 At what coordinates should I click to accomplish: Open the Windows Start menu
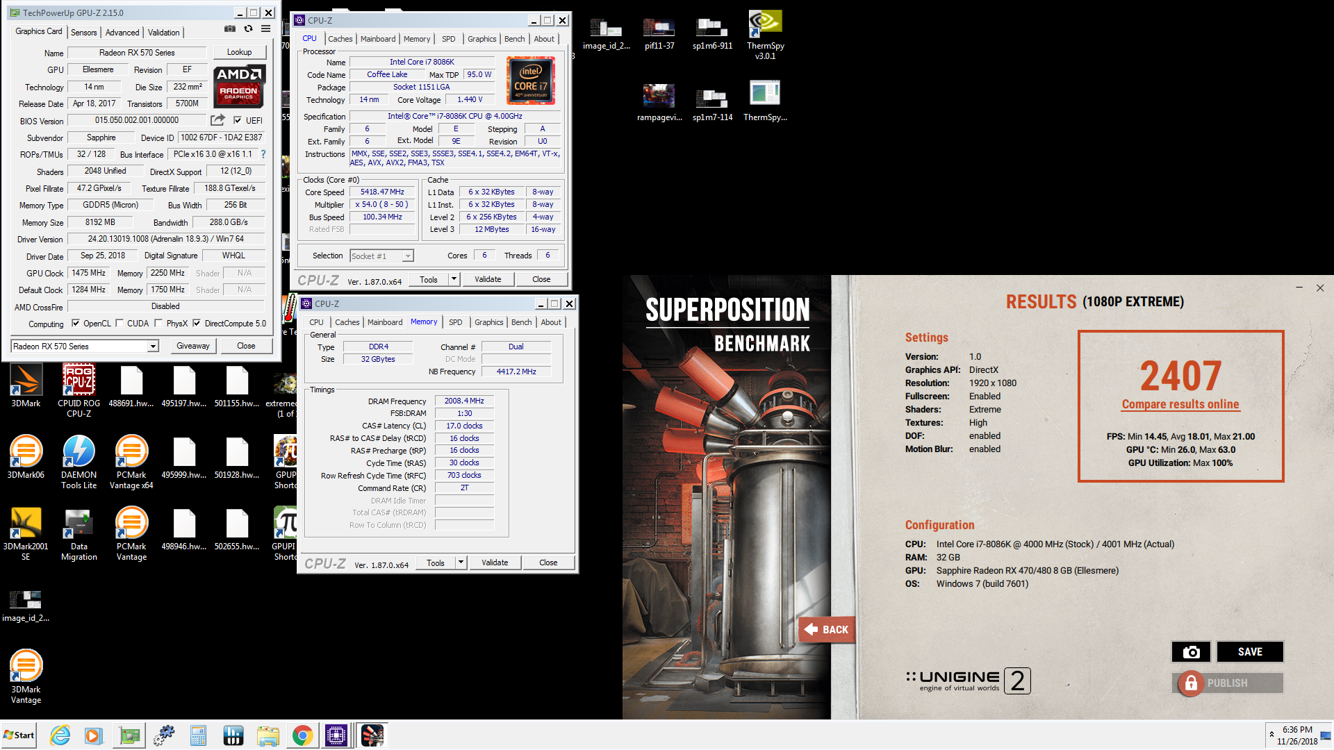point(19,735)
